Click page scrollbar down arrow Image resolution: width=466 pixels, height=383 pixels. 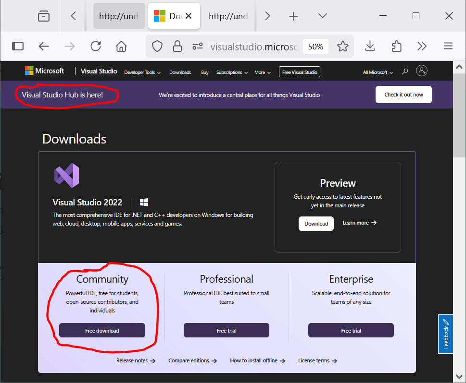click(x=459, y=376)
